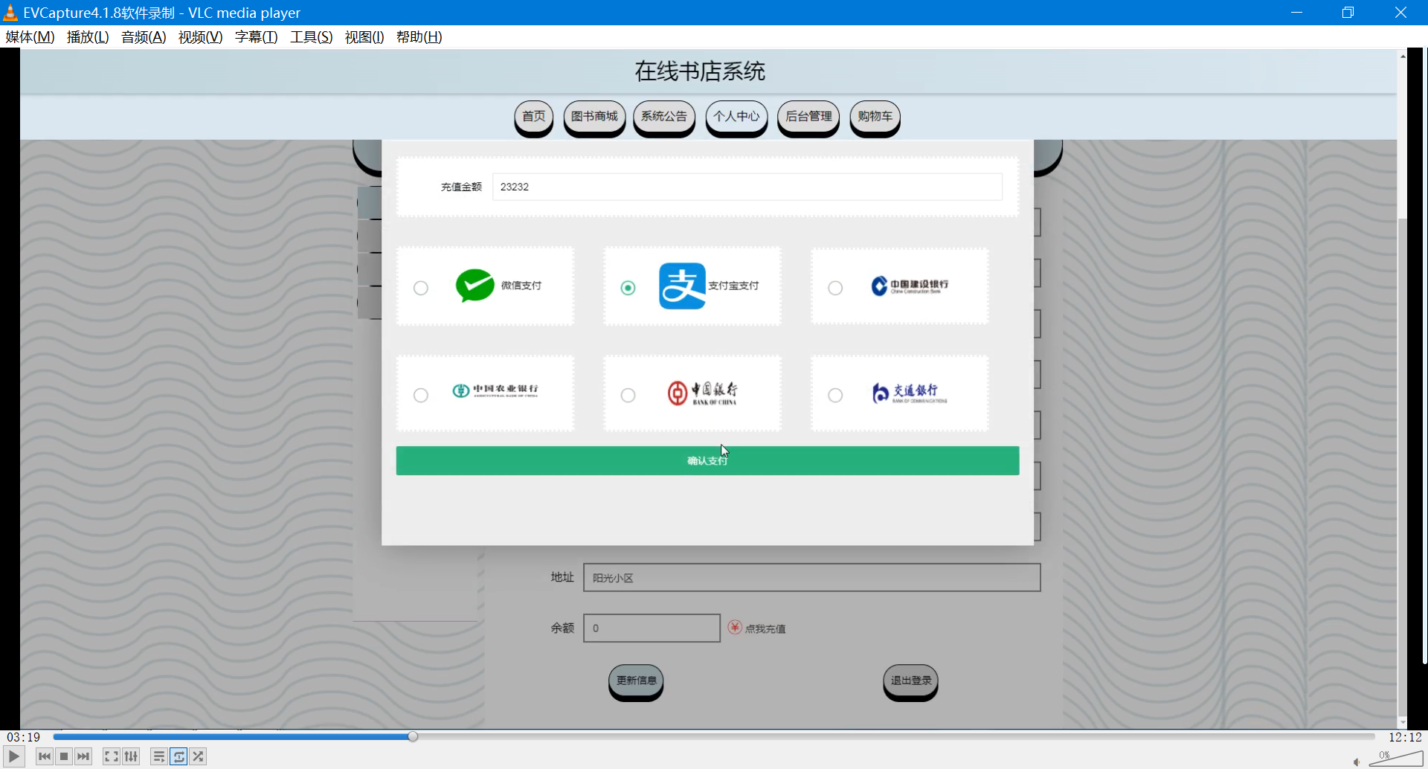Click the Alipay logo

tap(682, 286)
